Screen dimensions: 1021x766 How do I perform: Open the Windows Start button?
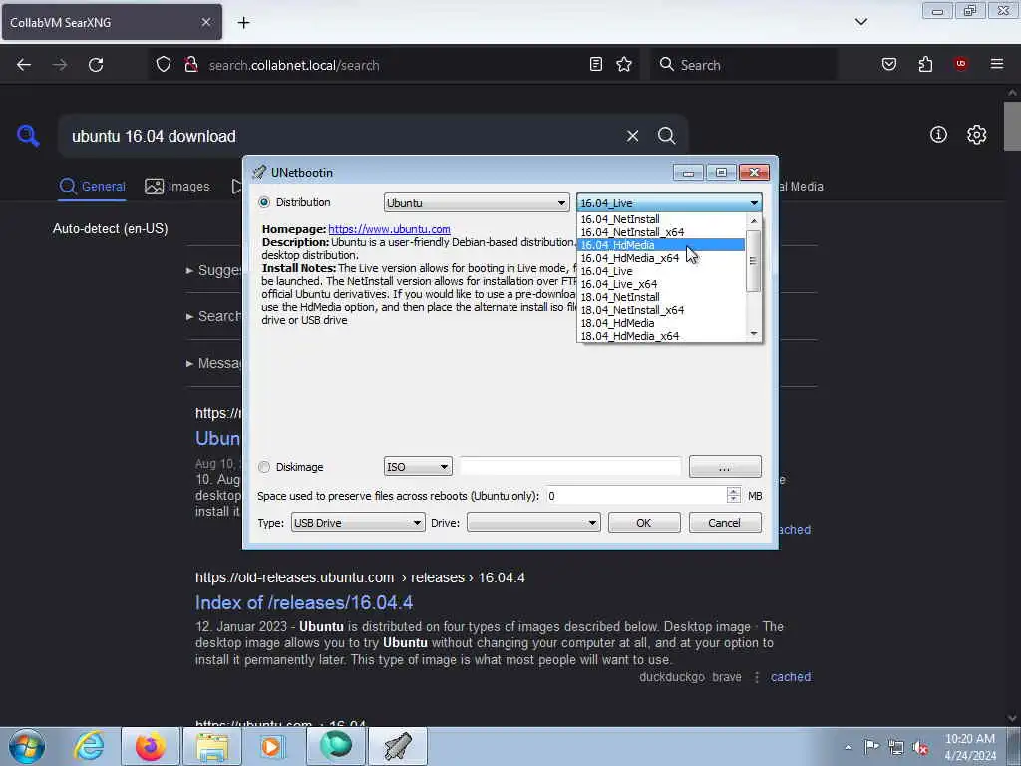click(x=27, y=746)
